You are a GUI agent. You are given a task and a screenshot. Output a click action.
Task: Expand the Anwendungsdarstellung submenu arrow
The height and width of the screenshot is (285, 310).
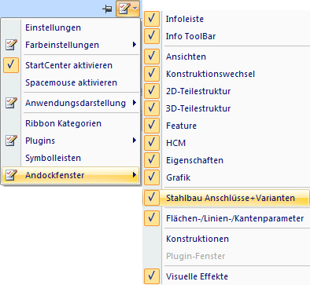(135, 103)
